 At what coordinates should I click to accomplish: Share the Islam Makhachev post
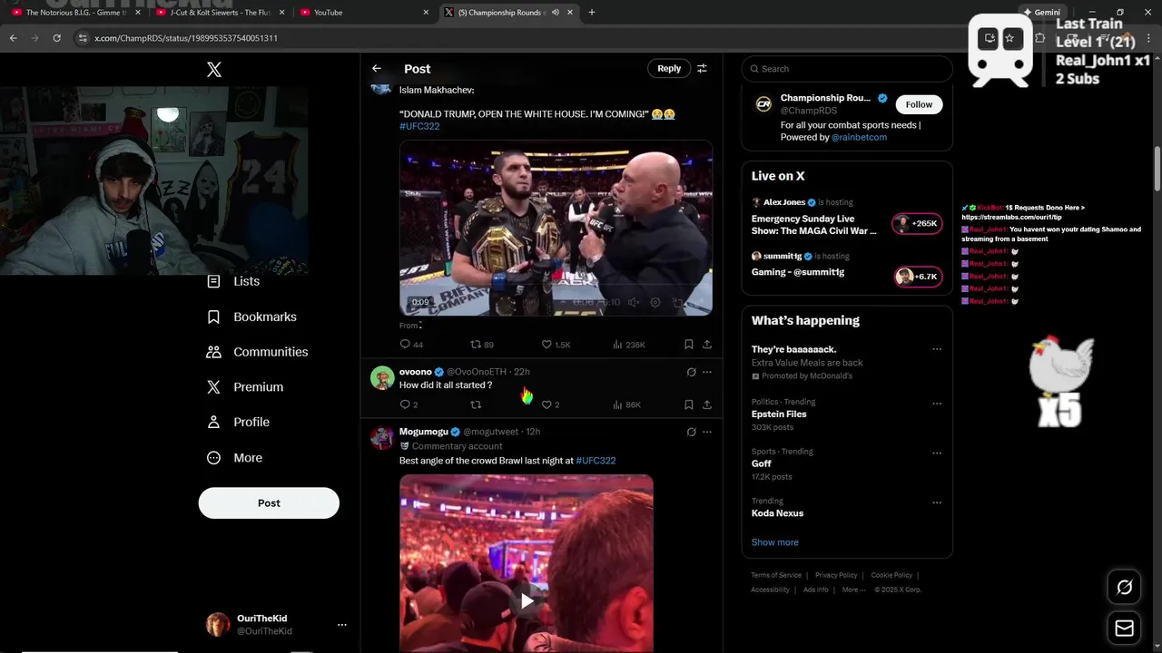point(707,345)
